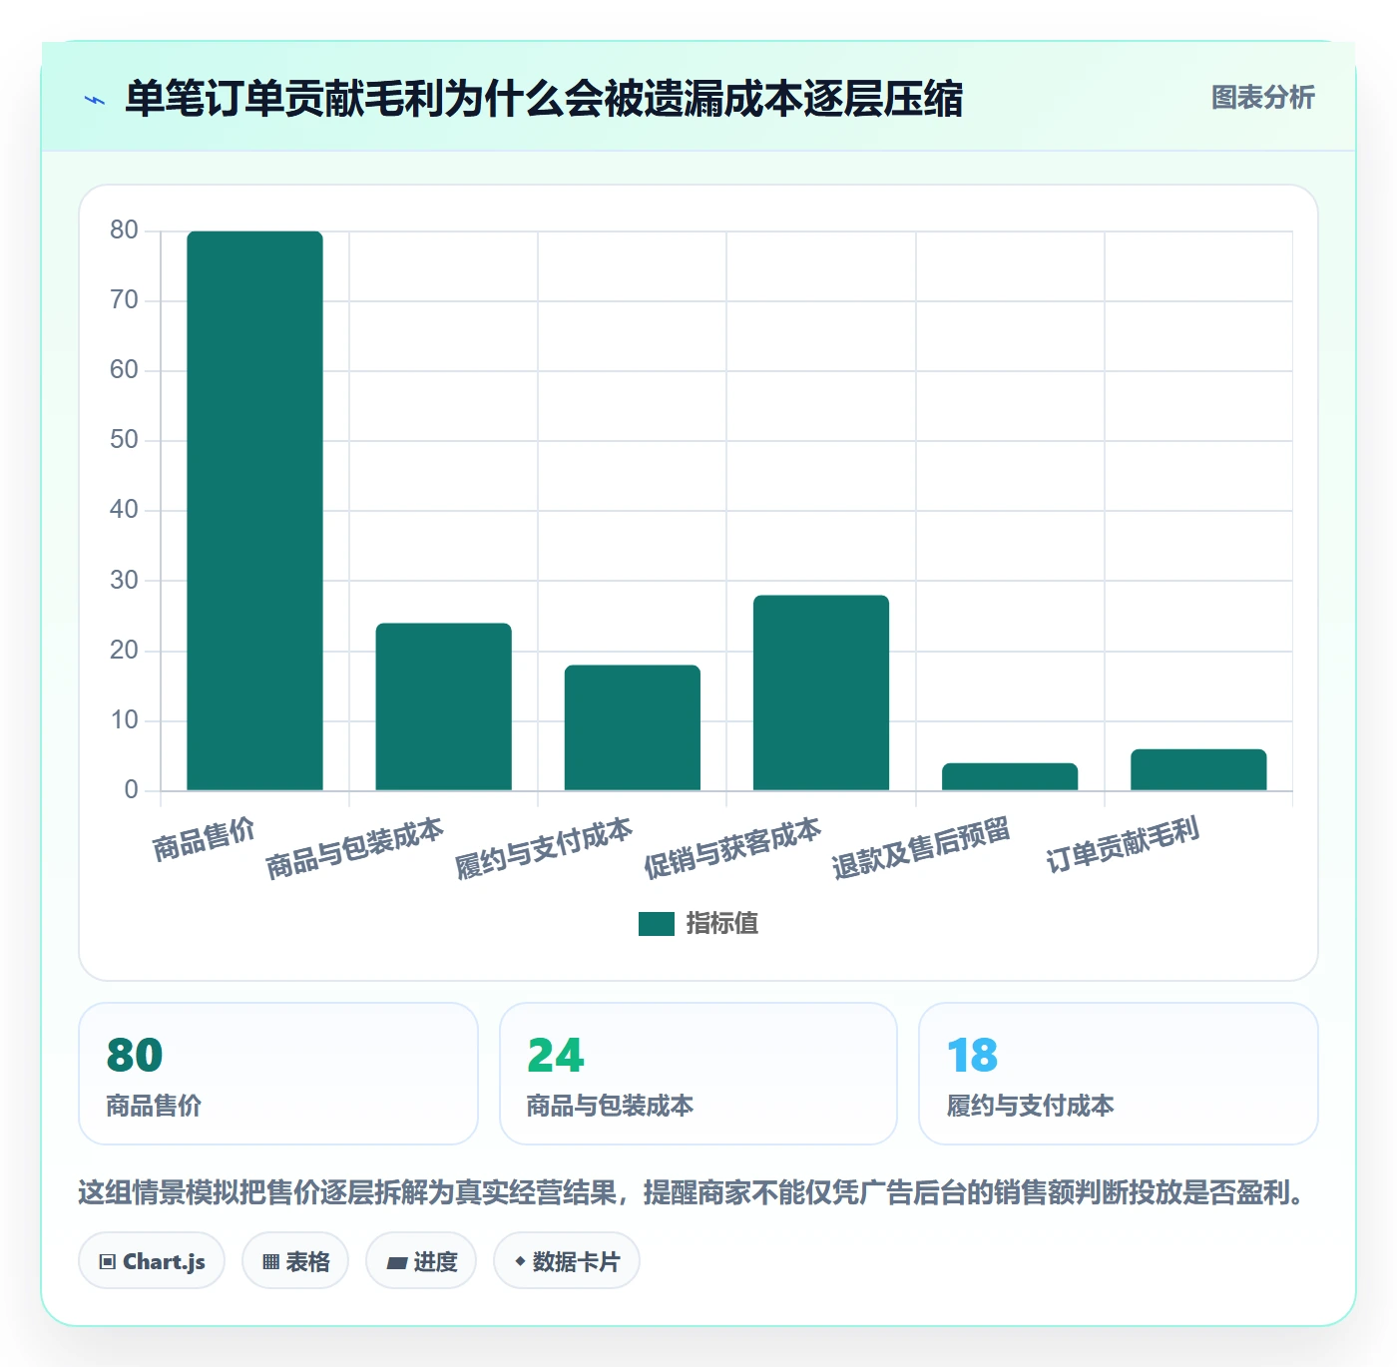Click the x-axis label 订单贡献毛利
This screenshot has width=1397, height=1367.
tap(1123, 844)
